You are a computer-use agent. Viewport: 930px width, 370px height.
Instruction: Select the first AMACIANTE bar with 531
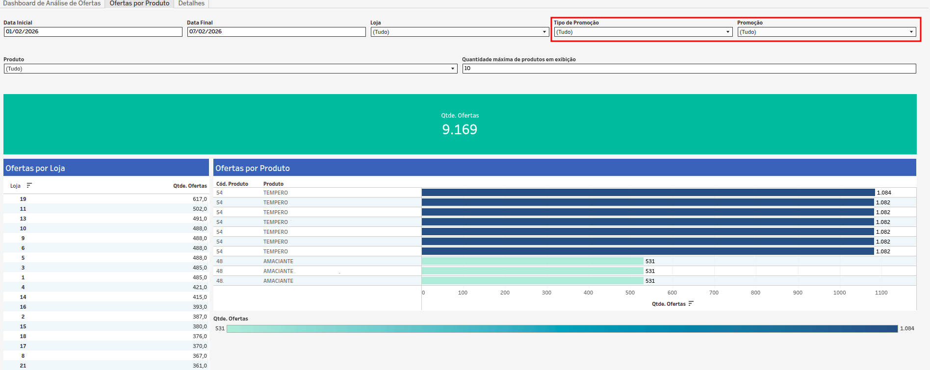tap(532, 261)
